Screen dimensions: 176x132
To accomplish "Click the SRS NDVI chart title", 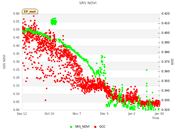I will tap(88, 3).
